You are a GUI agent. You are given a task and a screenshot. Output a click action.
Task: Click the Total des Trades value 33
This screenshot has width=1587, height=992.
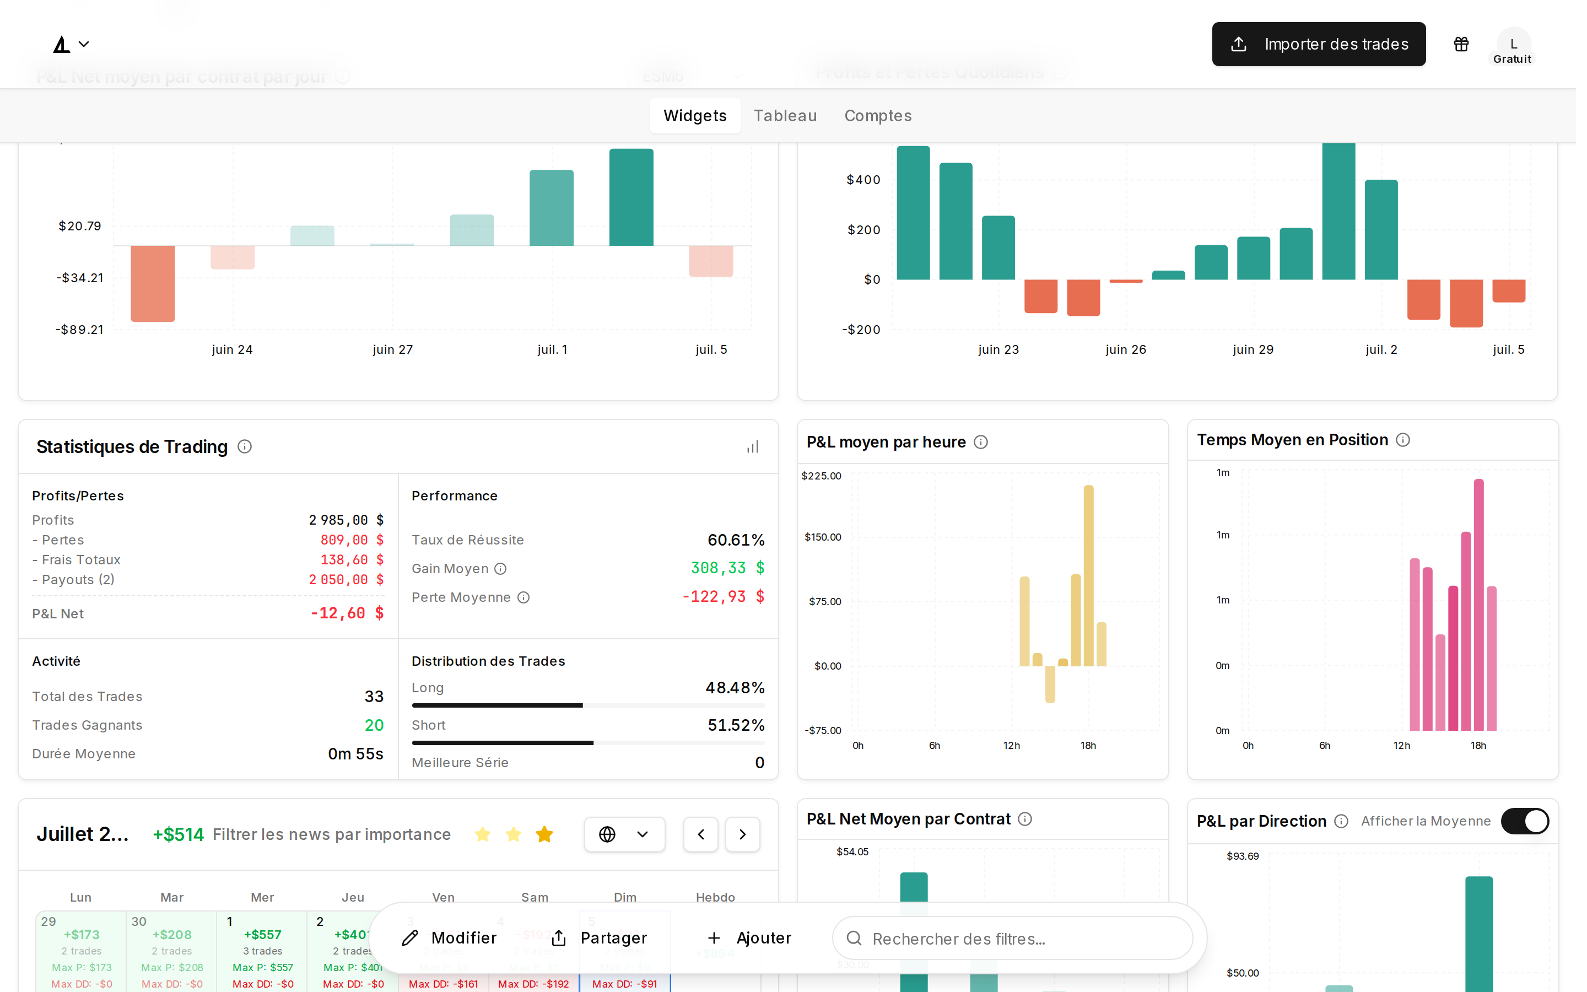pyautogui.click(x=374, y=697)
